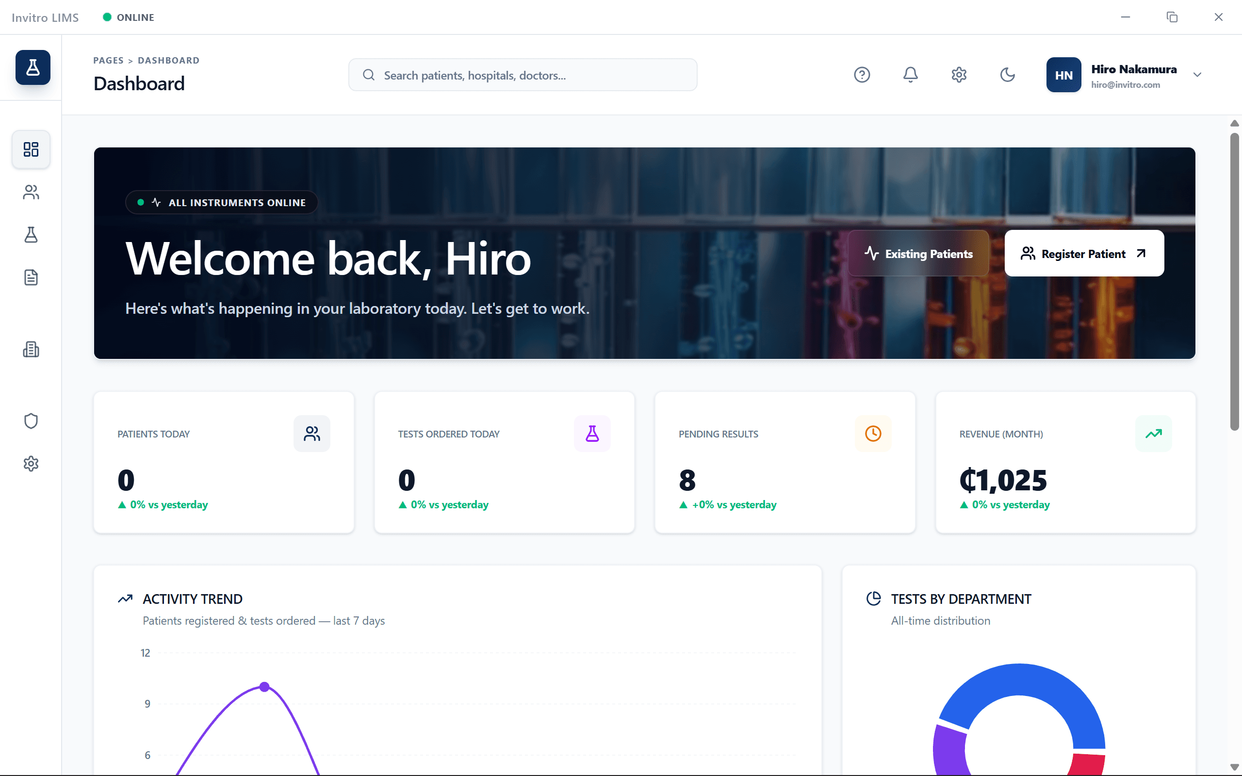This screenshot has height=776, width=1242.
Task: Click the scrollbar up arrow
Action: pos(1234,123)
